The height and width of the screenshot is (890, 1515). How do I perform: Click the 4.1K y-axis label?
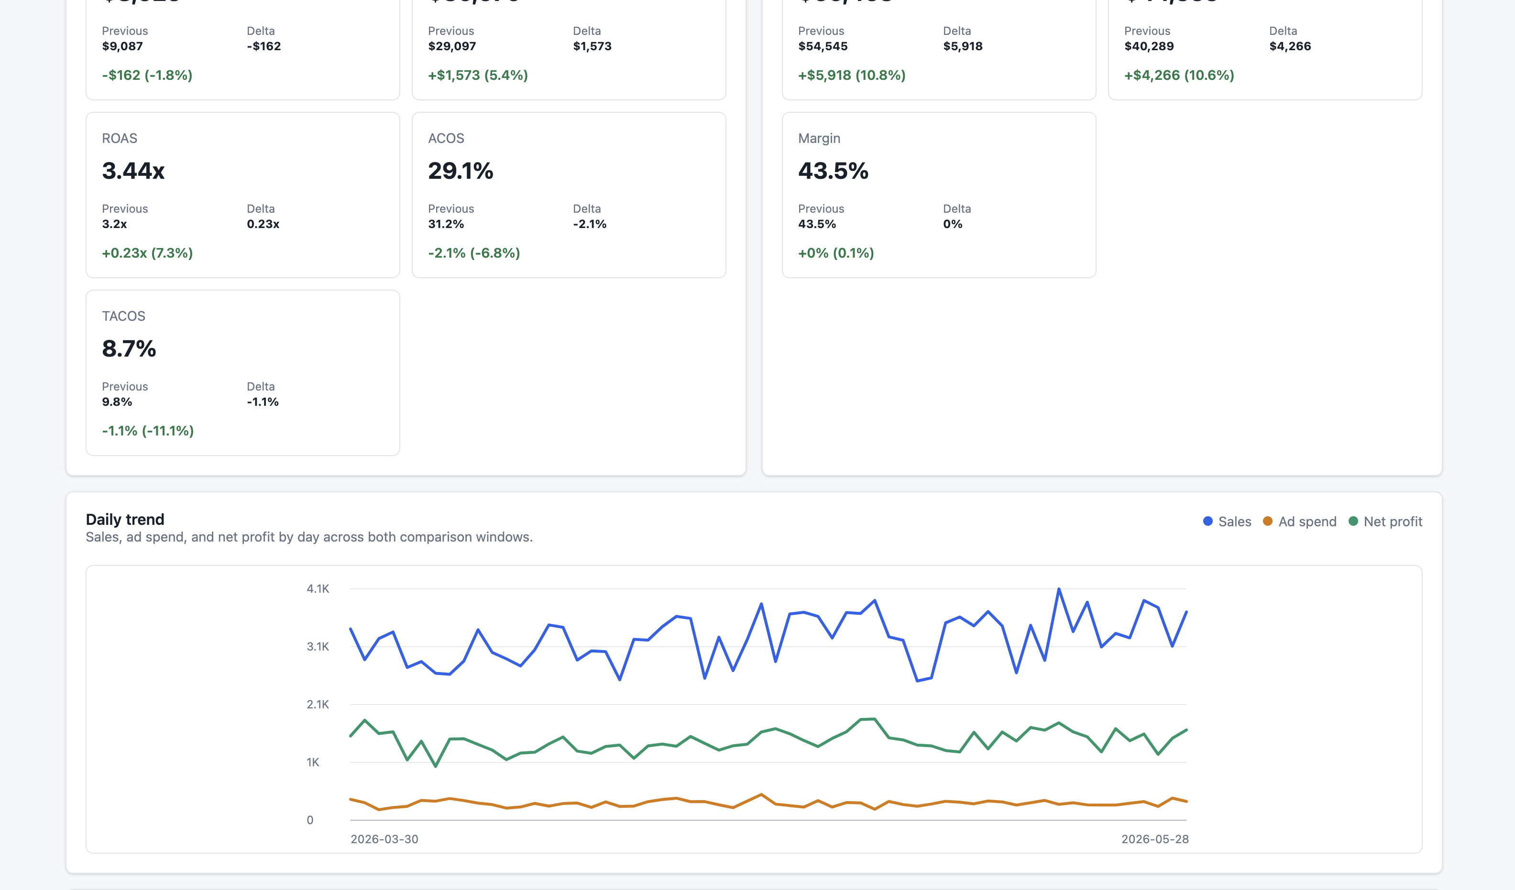(x=318, y=589)
